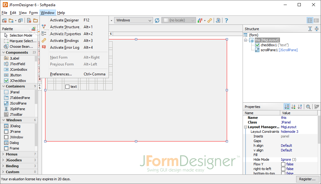Open the Form menu
The width and height of the screenshot is (321, 184).
(33, 13)
